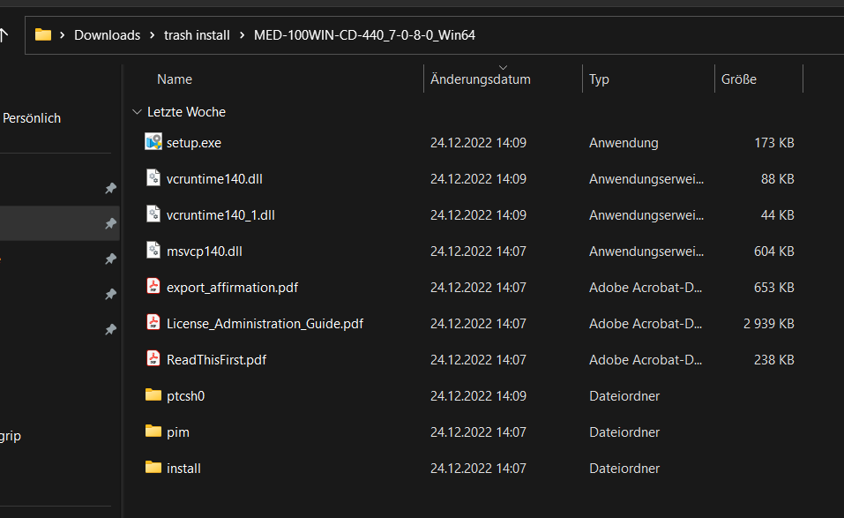Open the ptcsh0 folder icon
This screenshot has height=518, width=844.
(x=152, y=395)
